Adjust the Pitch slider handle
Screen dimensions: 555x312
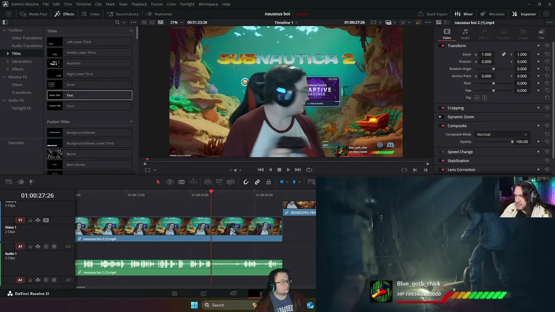(x=493, y=83)
